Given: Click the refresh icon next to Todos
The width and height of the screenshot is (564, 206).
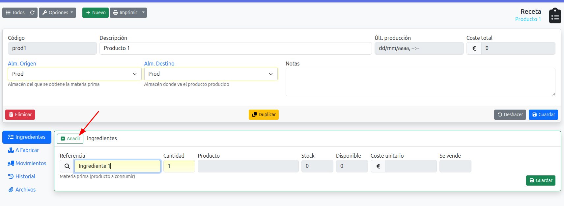Looking at the screenshot, I should point(32,13).
